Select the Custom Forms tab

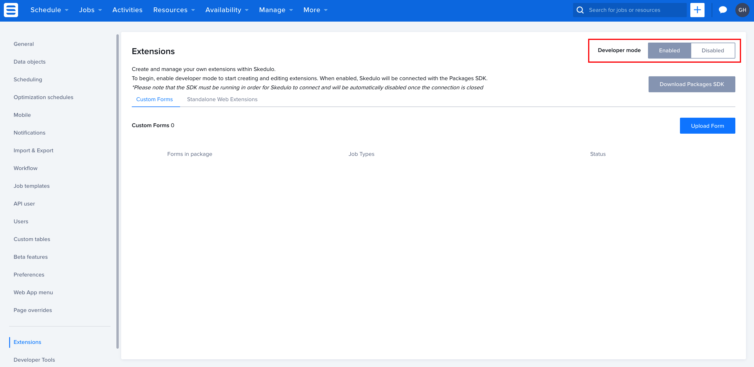[154, 99]
